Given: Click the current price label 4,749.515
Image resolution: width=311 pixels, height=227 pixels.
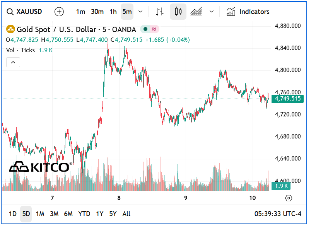Looking at the screenshot, I should pos(287,99).
